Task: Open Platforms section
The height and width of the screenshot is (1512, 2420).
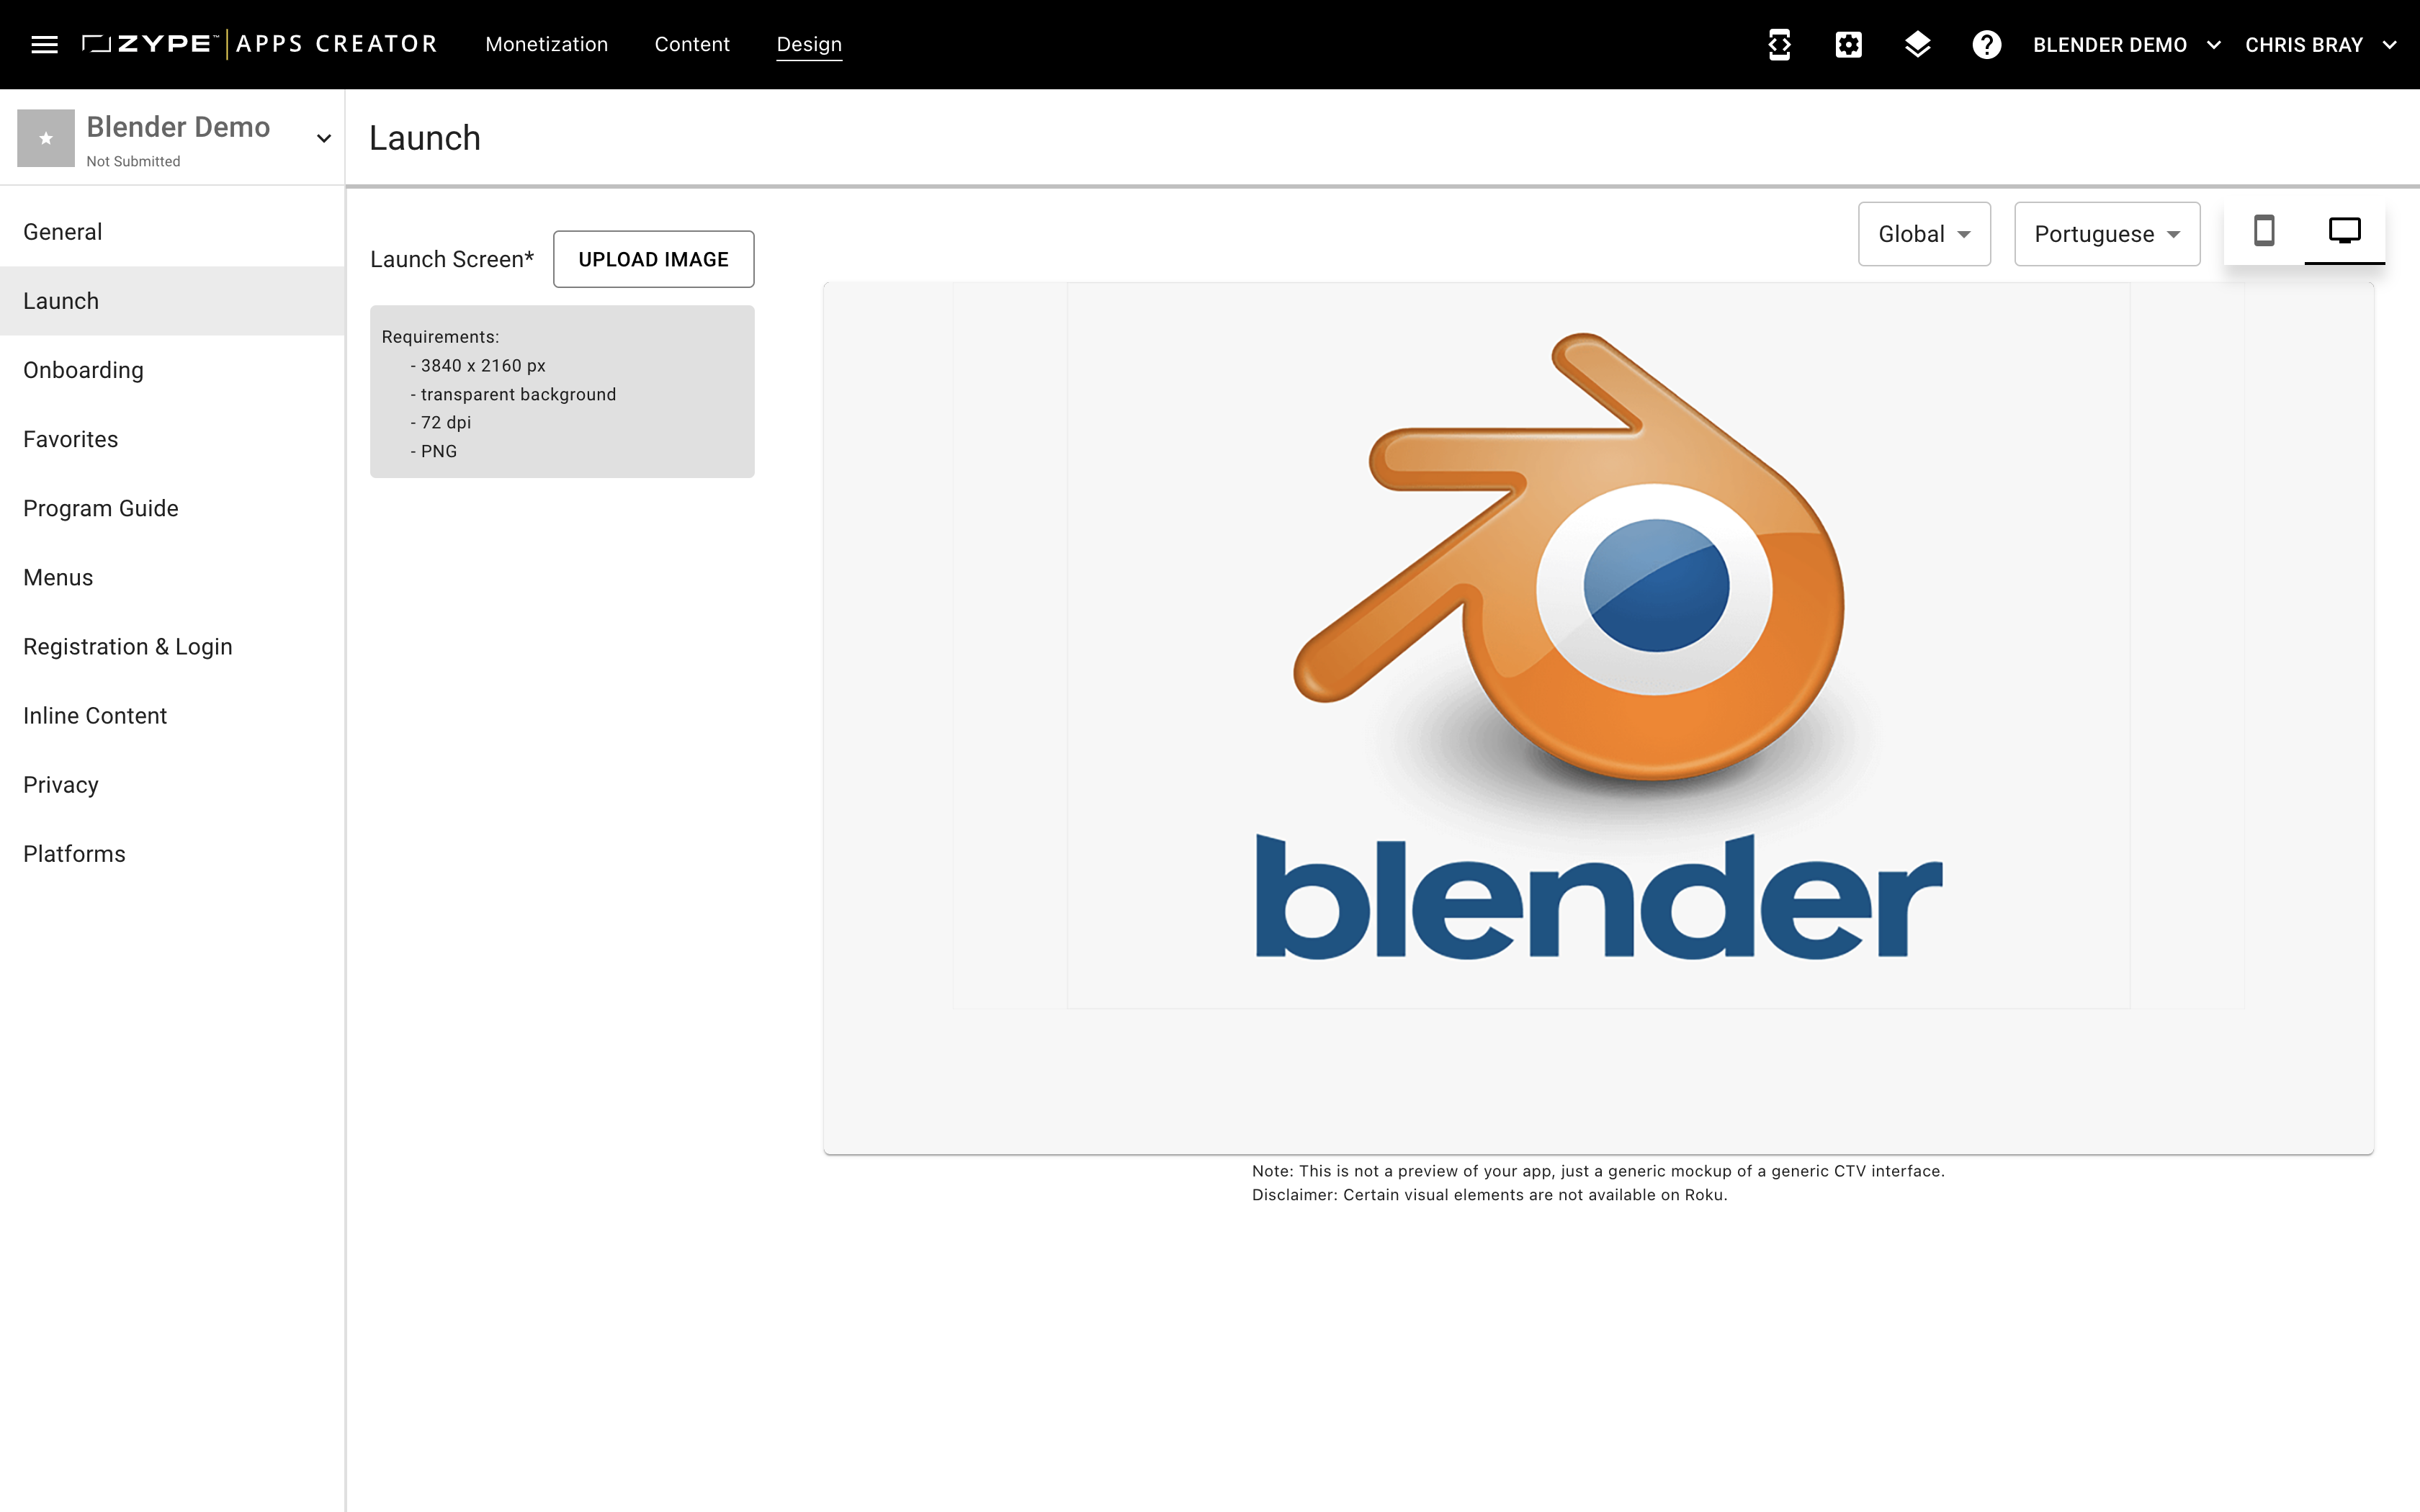Action: click(172, 854)
